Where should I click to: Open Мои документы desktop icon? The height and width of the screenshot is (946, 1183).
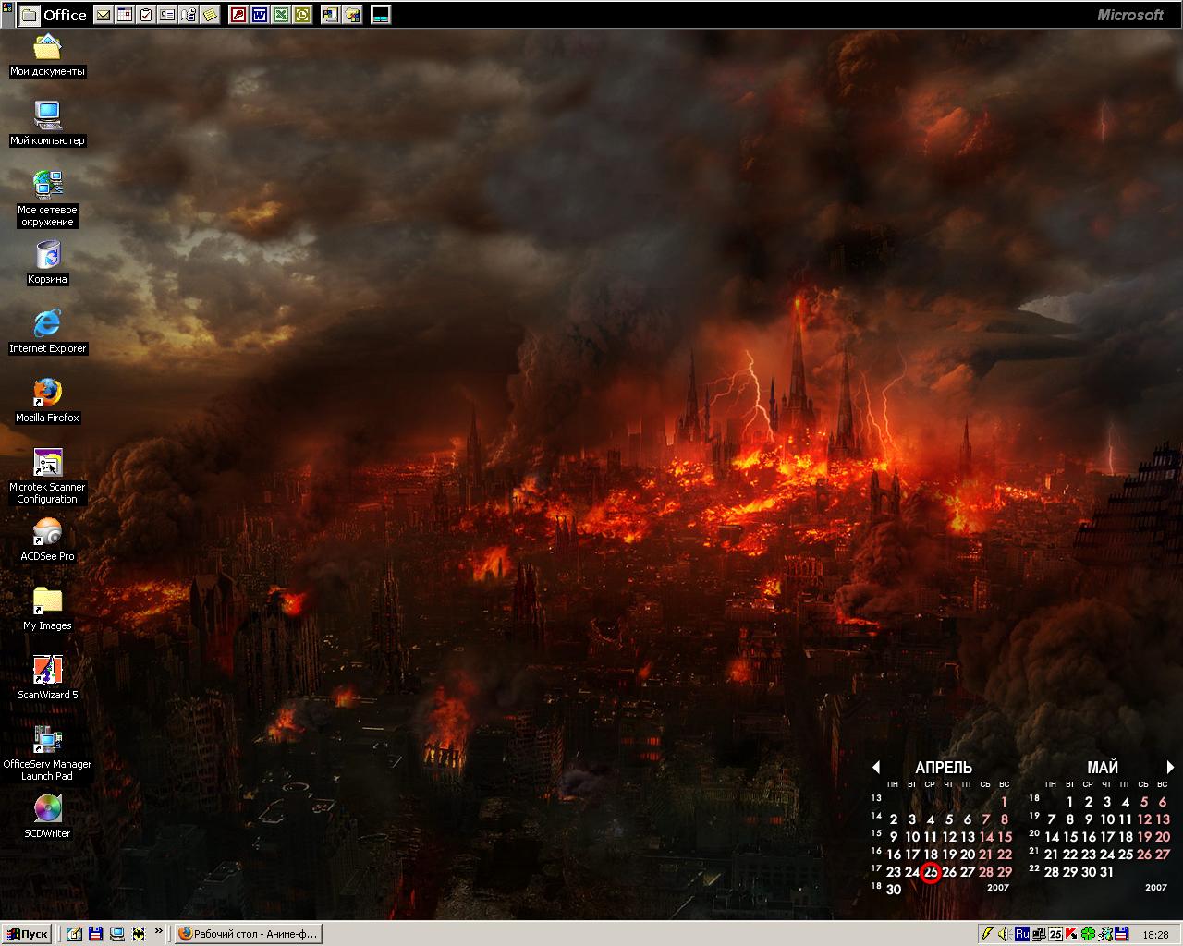(x=47, y=55)
